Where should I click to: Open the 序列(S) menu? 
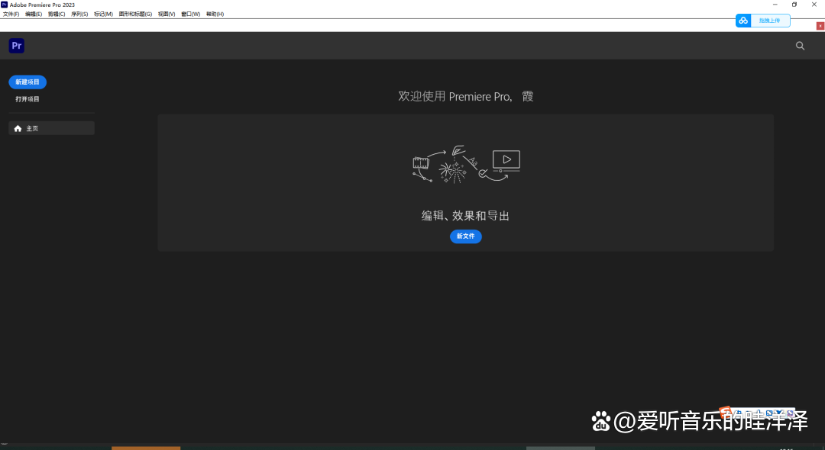click(x=79, y=14)
